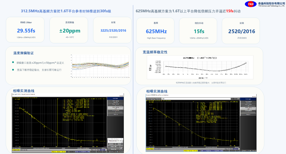Click Correlation in 312.5MHz analyzer screenshot

(115, 111)
